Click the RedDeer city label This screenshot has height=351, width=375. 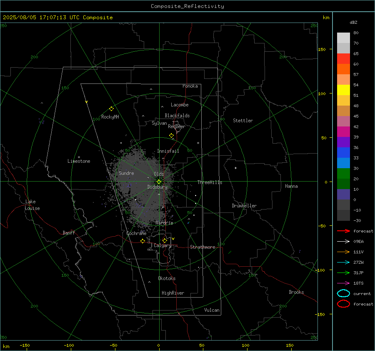click(x=177, y=126)
